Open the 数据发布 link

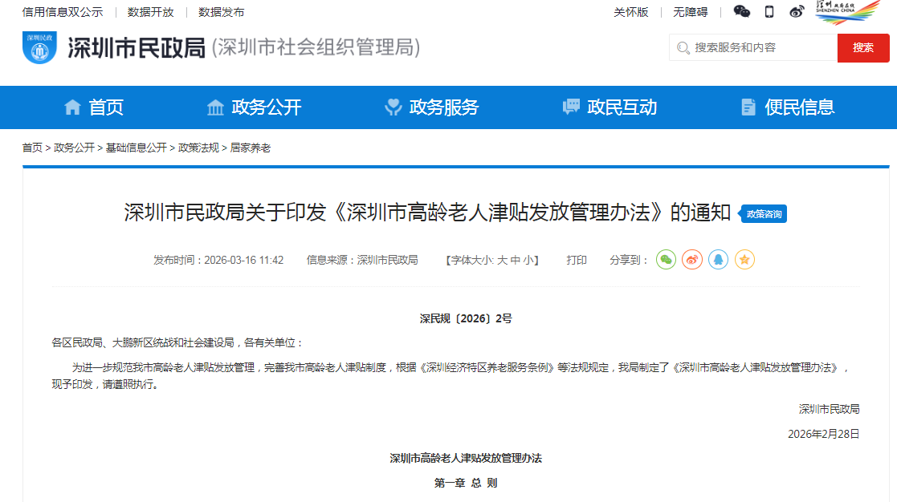click(x=222, y=12)
